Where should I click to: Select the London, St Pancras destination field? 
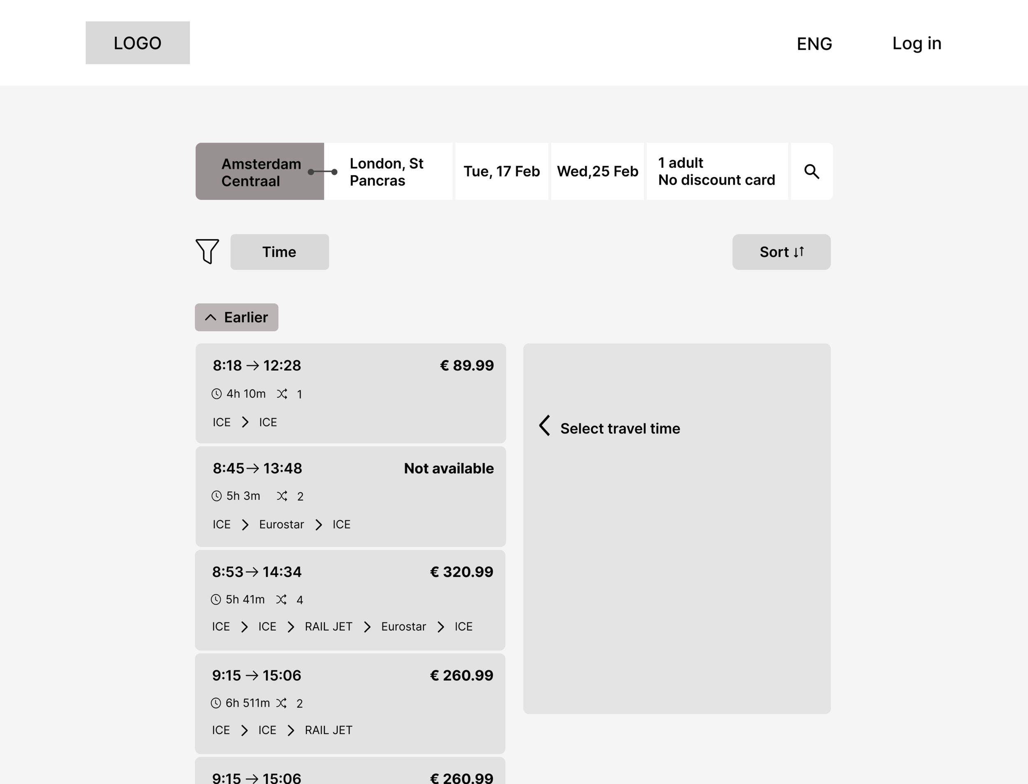click(x=388, y=171)
